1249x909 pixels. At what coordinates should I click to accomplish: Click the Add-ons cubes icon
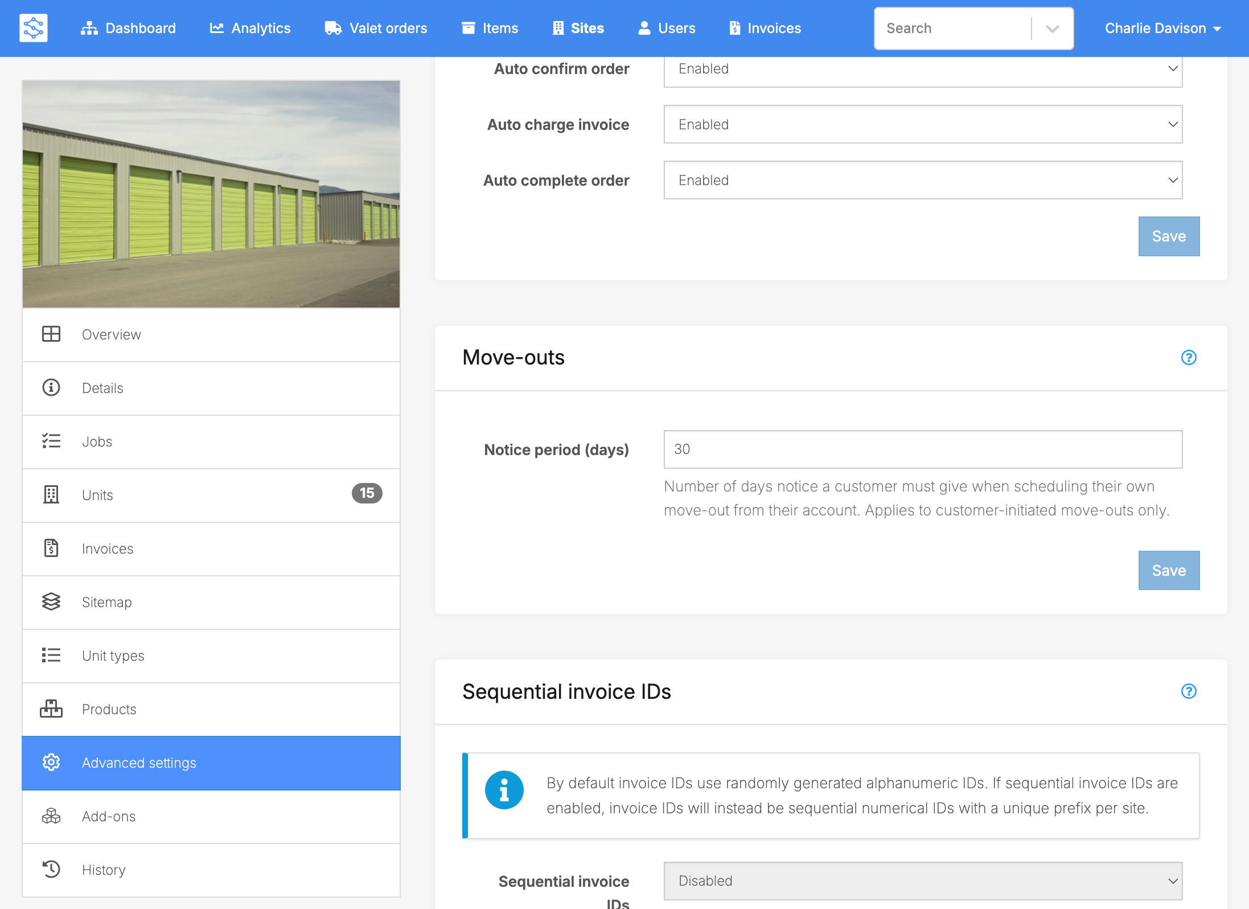click(51, 816)
